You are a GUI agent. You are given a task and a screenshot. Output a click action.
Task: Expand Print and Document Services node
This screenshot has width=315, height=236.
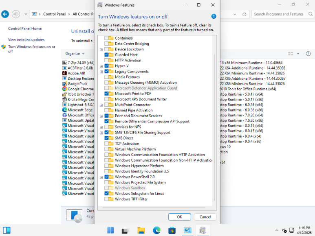(x=101, y=116)
